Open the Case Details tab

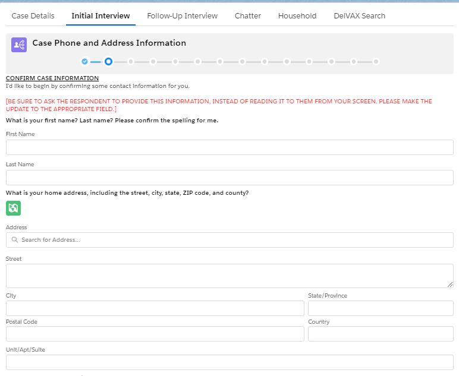[x=33, y=16]
